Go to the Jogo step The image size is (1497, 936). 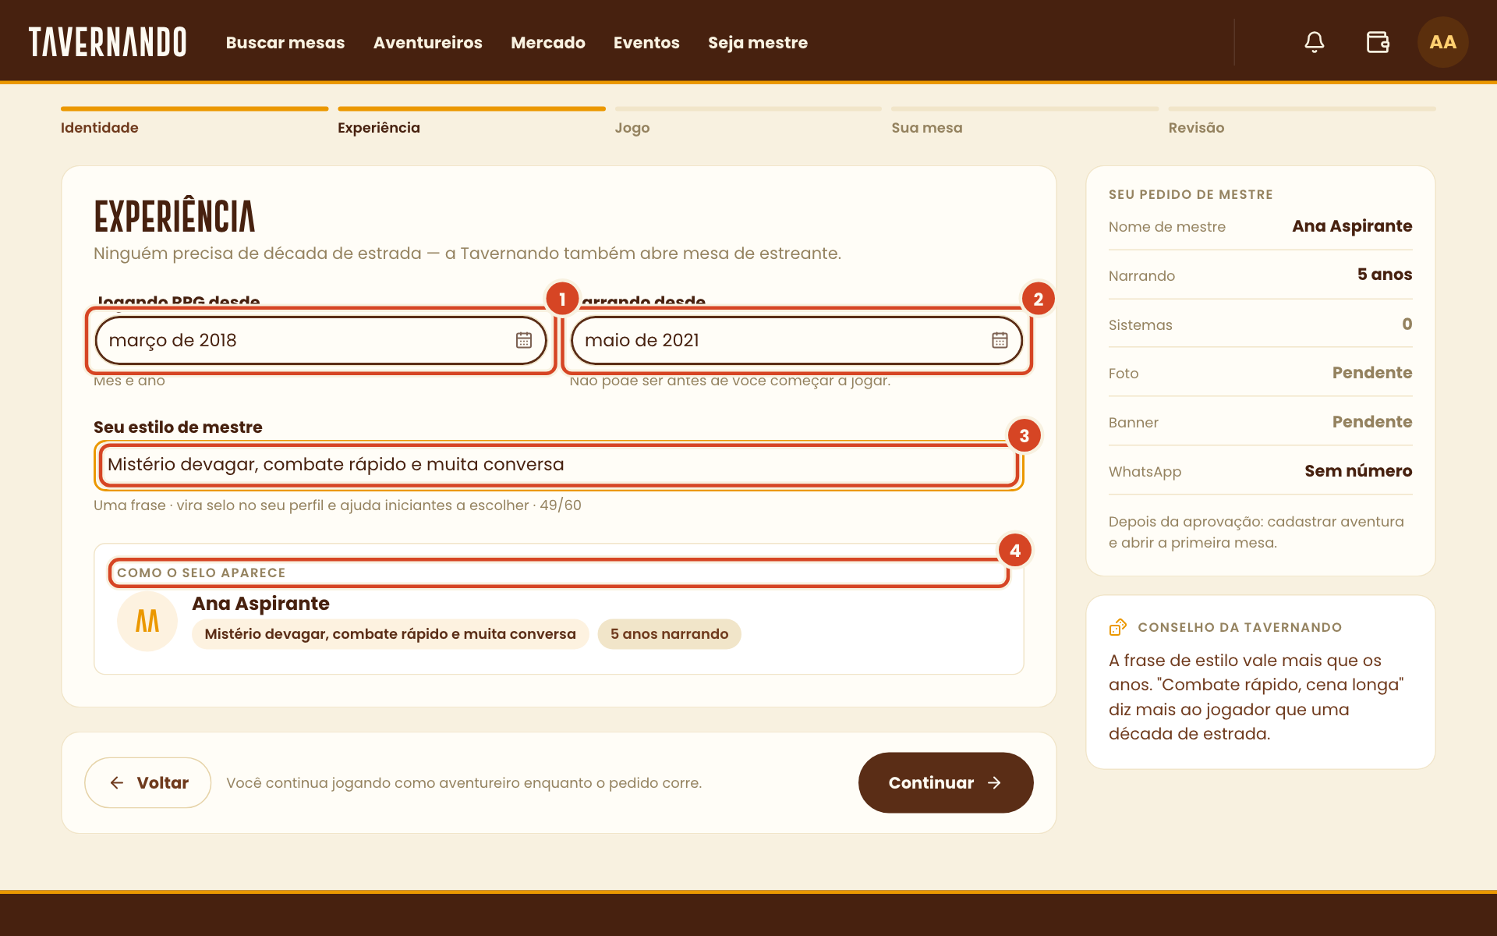click(x=748, y=122)
